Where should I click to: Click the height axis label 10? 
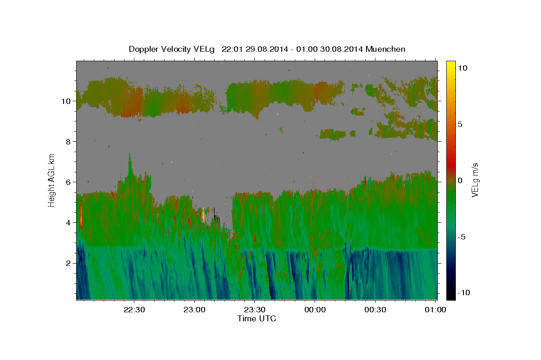coord(66,101)
